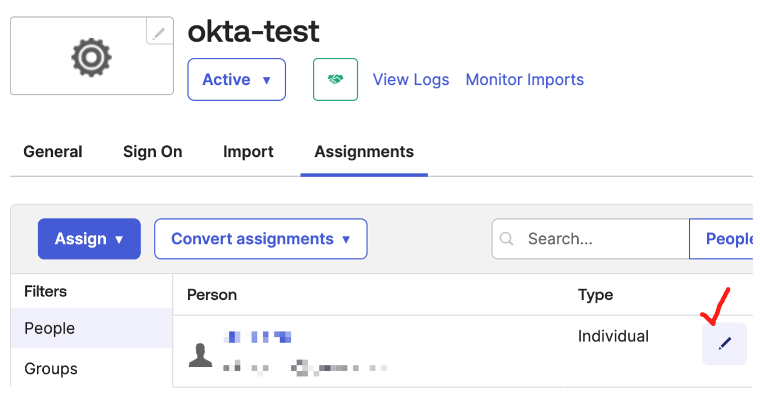This screenshot has height=400, width=760.
Task: Select the People filter
Action: point(91,328)
